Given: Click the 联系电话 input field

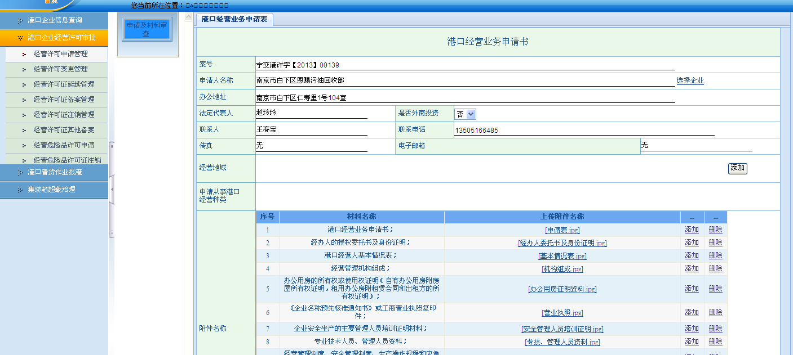Looking at the screenshot, I should tap(584, 131).
